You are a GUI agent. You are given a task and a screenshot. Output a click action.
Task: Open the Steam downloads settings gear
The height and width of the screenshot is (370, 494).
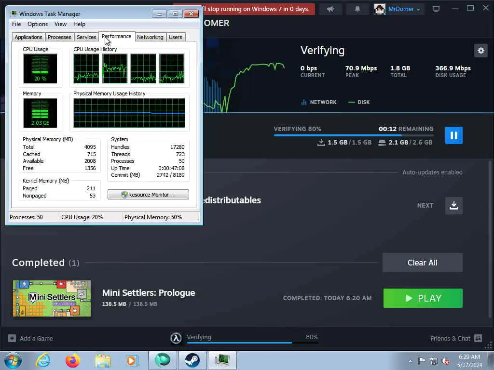point(480,51)
